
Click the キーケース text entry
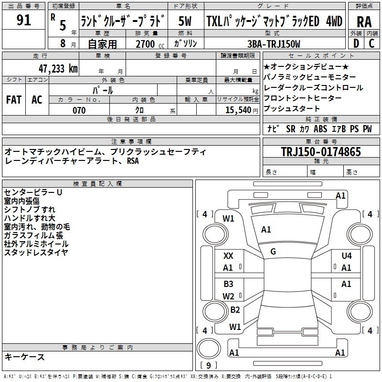coord(24,357)
